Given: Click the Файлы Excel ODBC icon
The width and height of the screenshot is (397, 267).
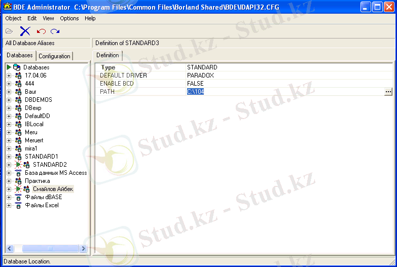Looking at the screenshot, I should (18, 205).
